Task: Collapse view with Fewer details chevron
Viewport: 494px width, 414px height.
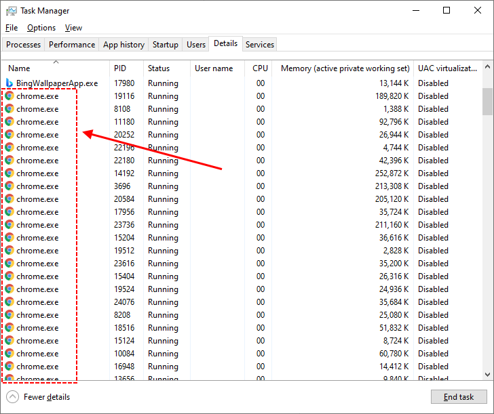Action: click(x=13, y=397)
